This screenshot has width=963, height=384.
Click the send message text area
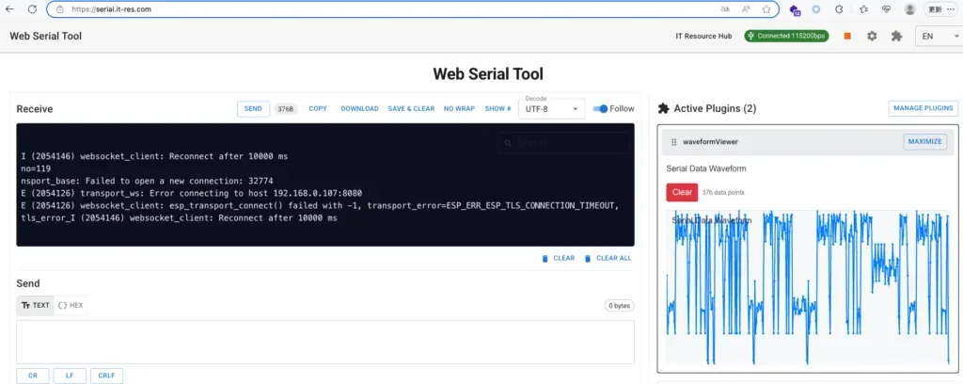(324, 342)
